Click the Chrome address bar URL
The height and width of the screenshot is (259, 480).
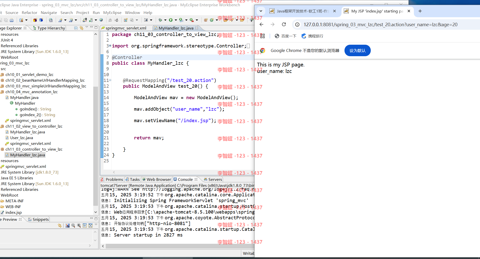(x=380, y=24)
